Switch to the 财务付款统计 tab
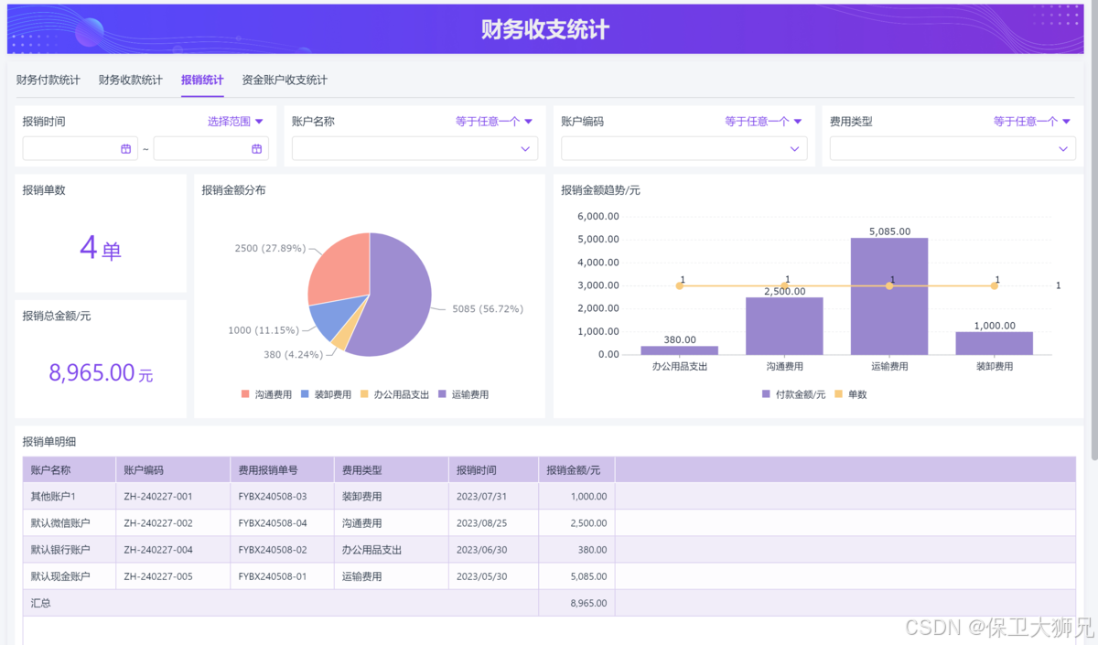The width and height of the screenshot is (1098, 645). (x=48, y=80)
